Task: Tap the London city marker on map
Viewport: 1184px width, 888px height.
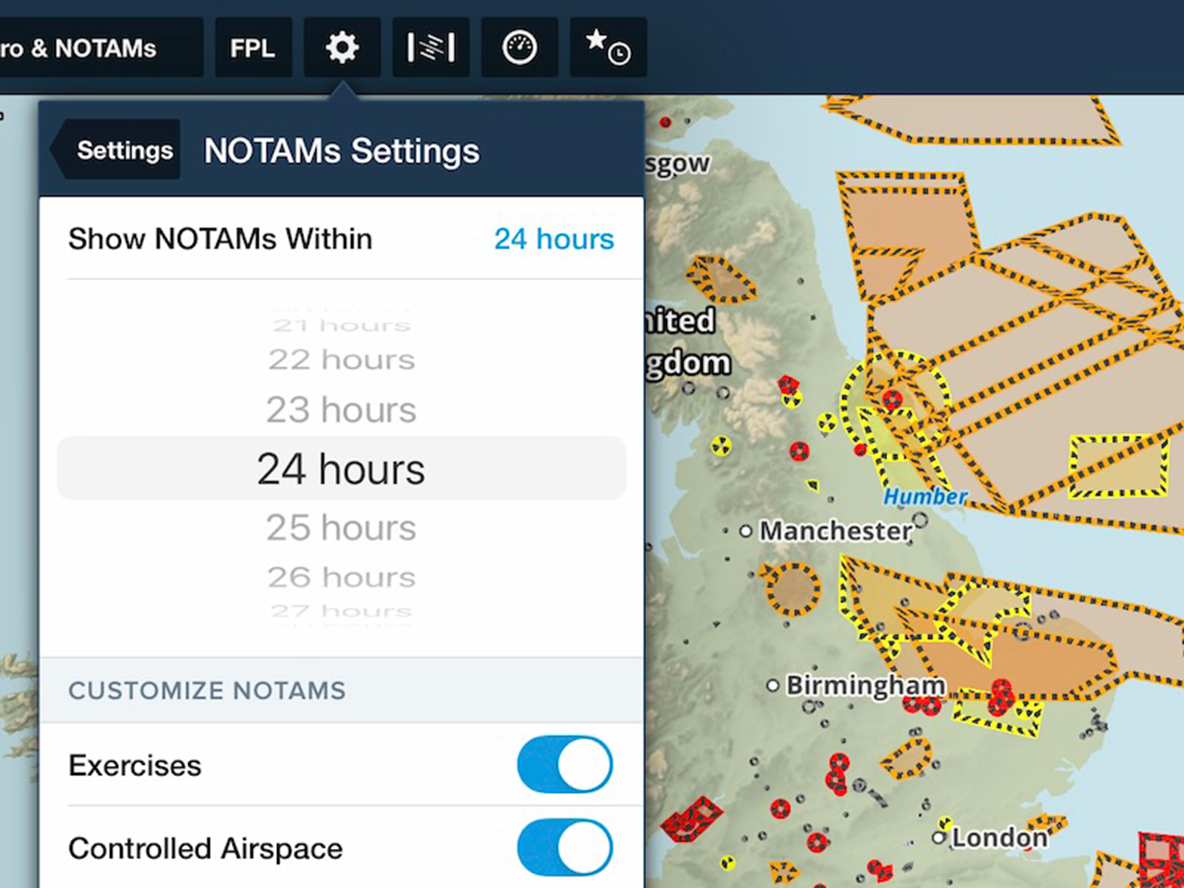Action: [938, 838]
